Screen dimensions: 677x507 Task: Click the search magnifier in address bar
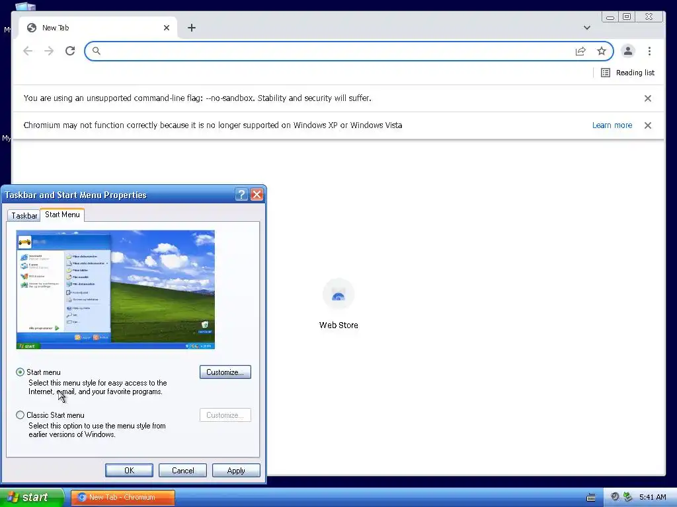coord(97,51)
